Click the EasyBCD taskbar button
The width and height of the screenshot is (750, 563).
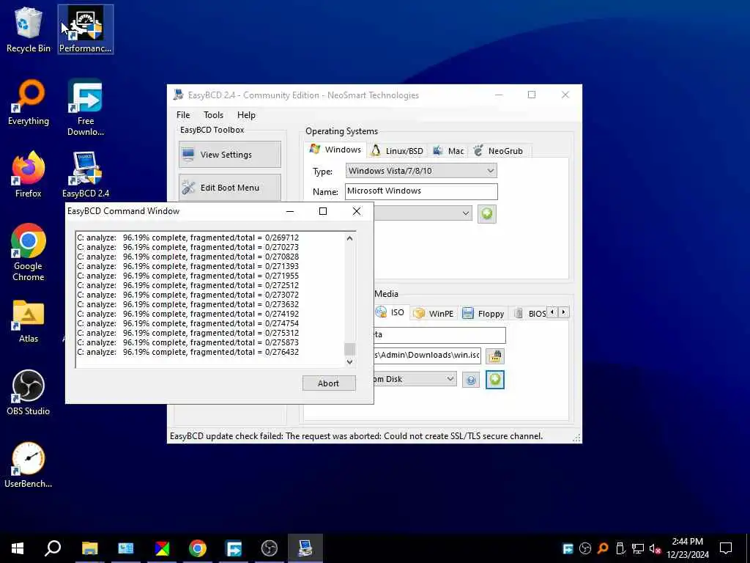click(305, 548)
